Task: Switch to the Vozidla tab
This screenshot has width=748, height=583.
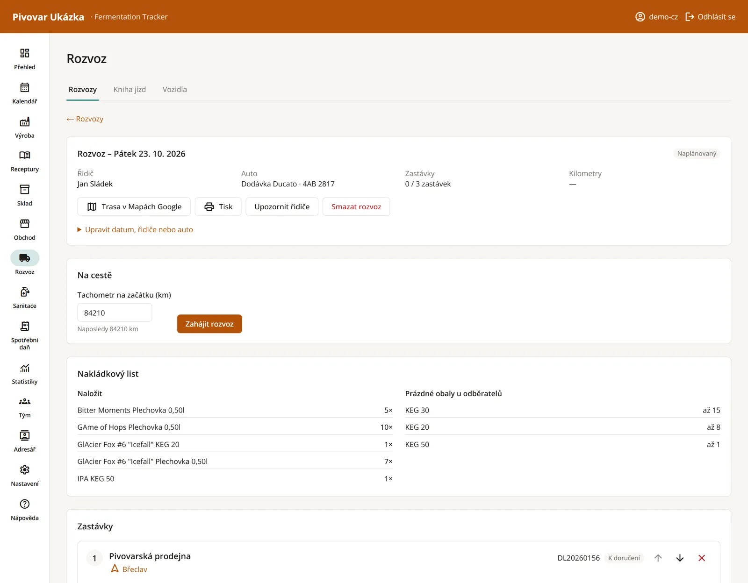Action: tap(175, 89)
